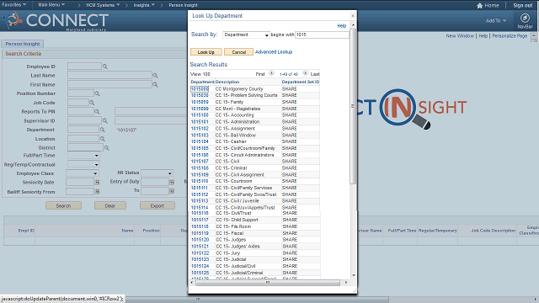
Task: Click the lookup dialog horizontal scrollbar
Action: 268,283
